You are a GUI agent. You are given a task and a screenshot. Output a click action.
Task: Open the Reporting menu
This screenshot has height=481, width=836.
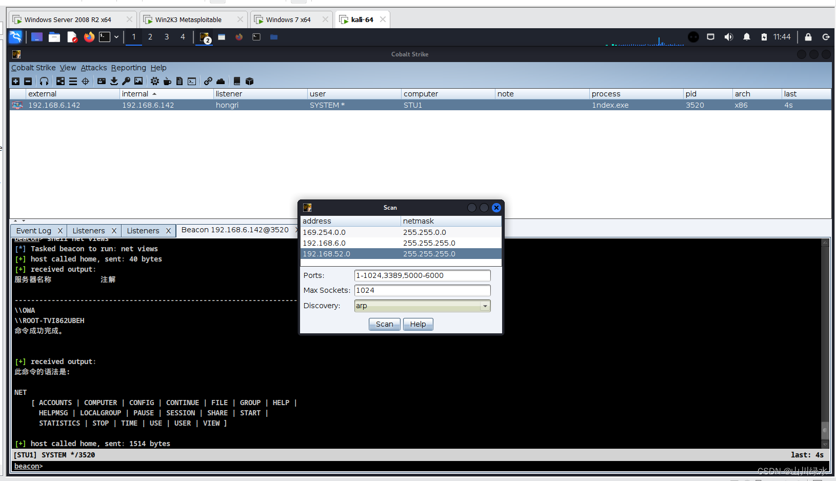tap(129, 68)
